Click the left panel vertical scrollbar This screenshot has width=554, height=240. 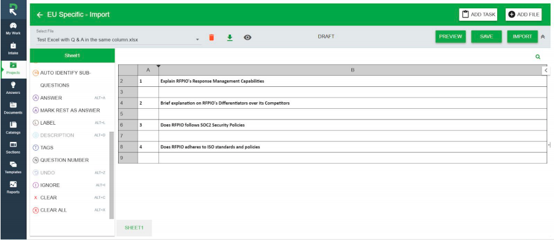click(112, 176)
